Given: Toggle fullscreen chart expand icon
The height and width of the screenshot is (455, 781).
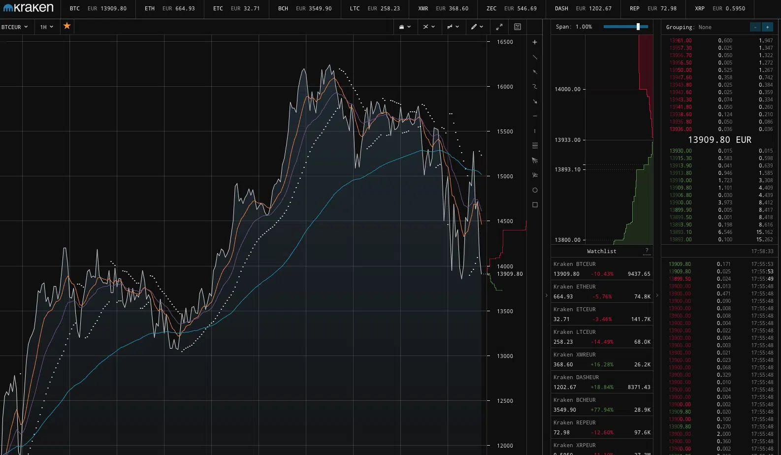Looking at the screenshot, I should tap(499, 27).
